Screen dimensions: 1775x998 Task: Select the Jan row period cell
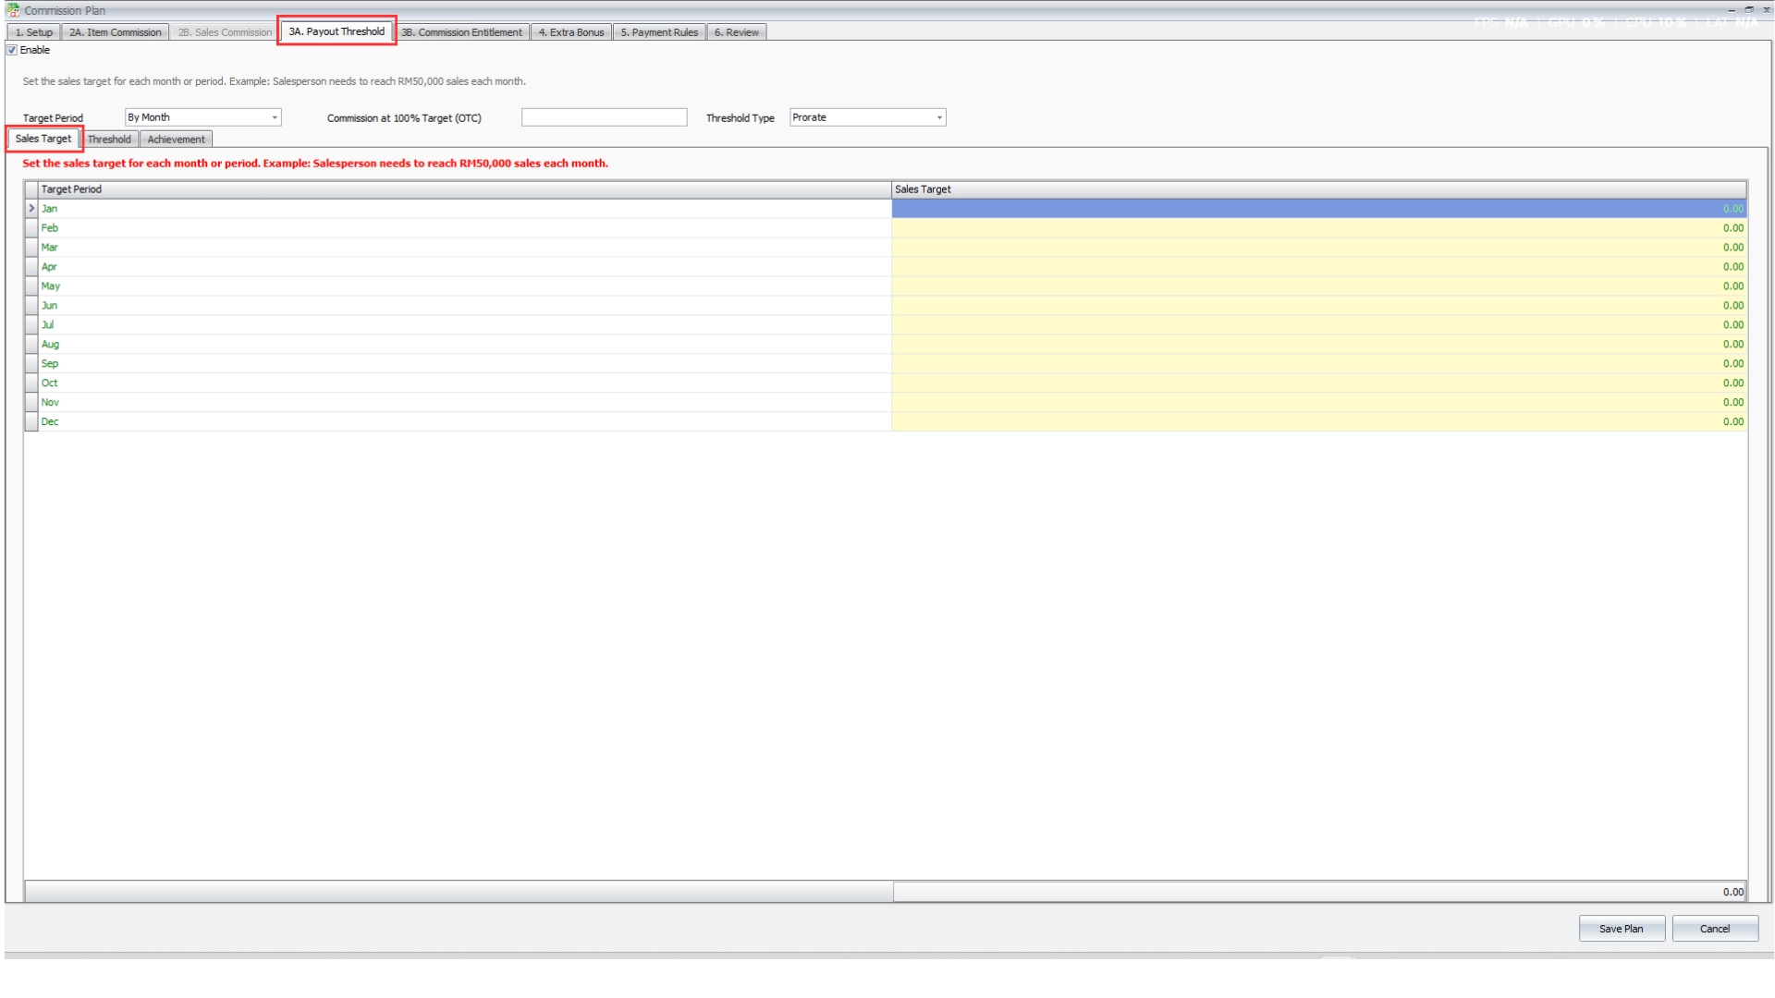pyautogui.click(x=465, y=209)
